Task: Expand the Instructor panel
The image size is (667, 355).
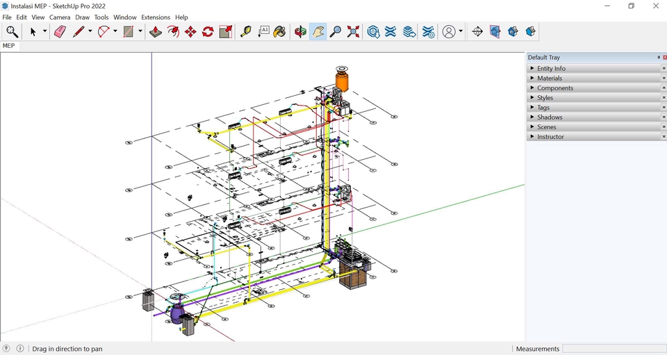Action: (x=594, y=136)
